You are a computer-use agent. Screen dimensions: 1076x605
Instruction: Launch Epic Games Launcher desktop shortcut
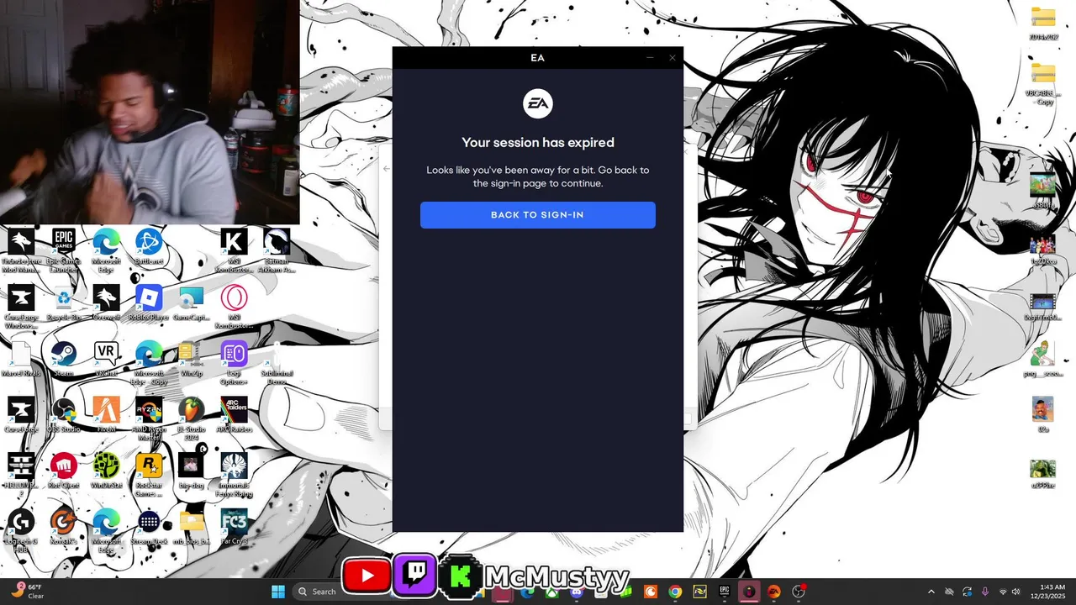point(64,251)
